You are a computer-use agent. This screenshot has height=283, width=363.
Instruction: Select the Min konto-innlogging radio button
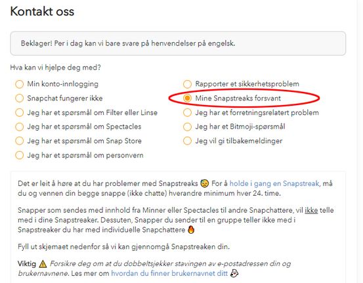coord(19,84)
